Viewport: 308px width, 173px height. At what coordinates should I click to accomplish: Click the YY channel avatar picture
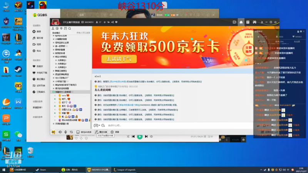point(55,22)
